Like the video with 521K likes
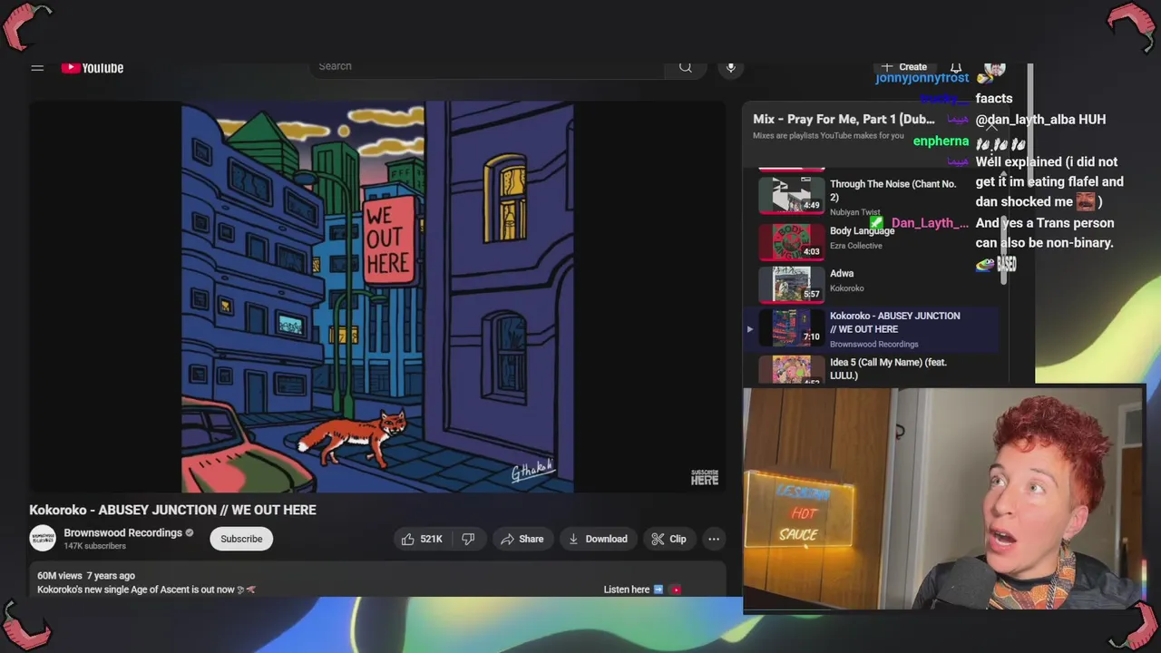Image resolution: width=1161 pixels, height=653 pixels. (423, 539)
